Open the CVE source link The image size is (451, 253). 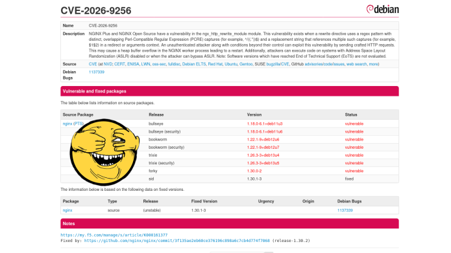click(93, 64)
